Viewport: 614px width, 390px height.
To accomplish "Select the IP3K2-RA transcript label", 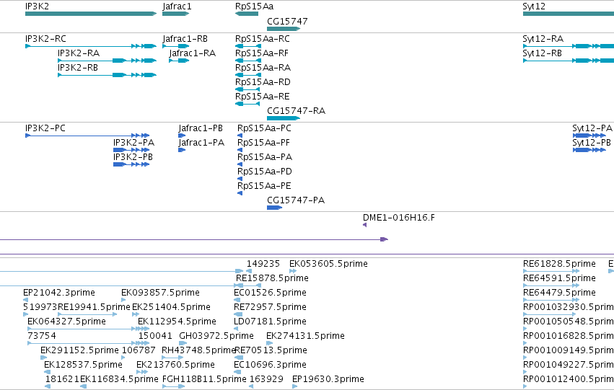I will [x=79, y=53].
